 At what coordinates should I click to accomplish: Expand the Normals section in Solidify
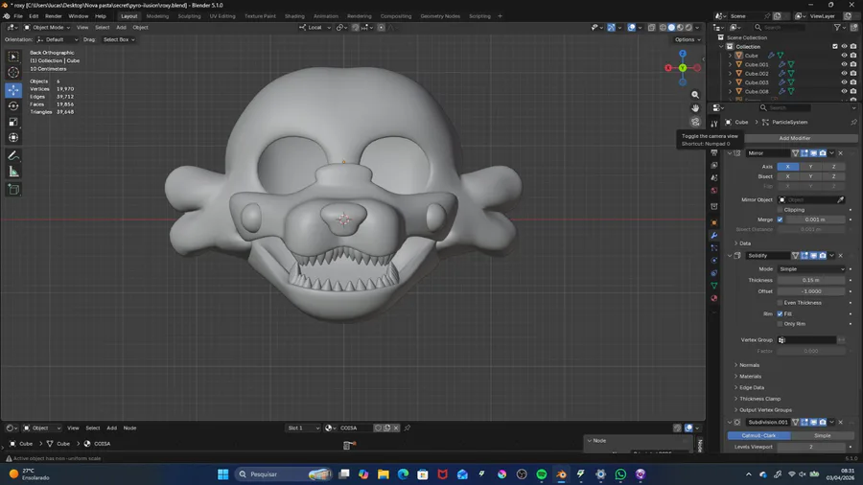click(x=749, y=365)
